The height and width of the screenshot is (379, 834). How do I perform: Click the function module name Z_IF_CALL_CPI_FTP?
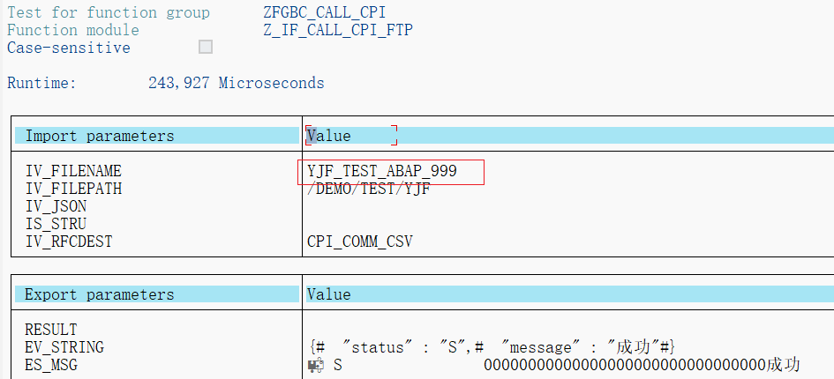338,30
